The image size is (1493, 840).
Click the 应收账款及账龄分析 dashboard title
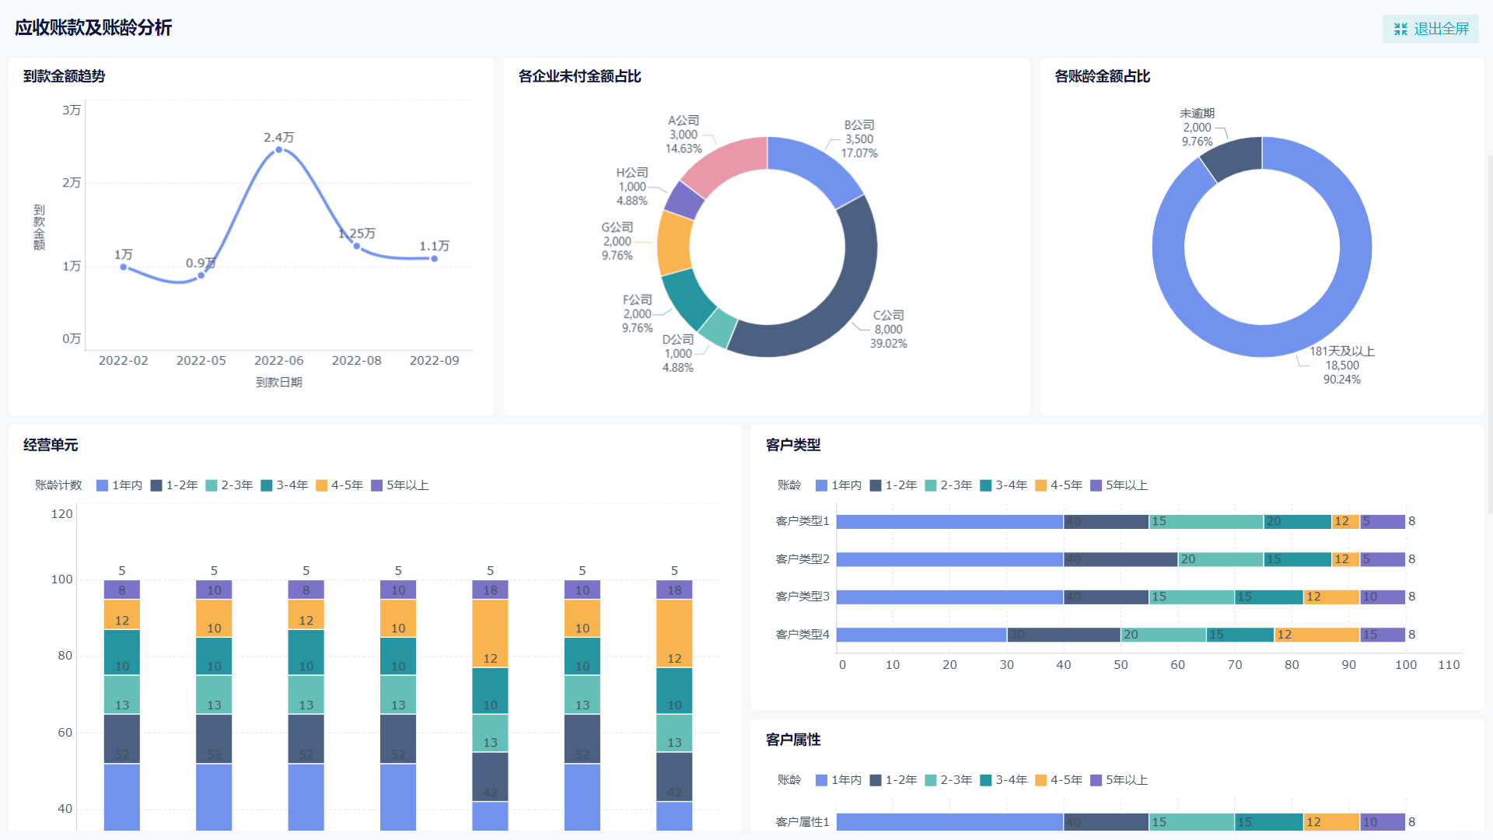(93, 28)
